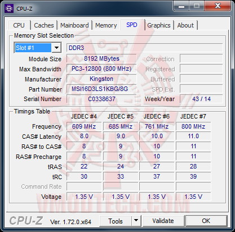Click the JEDEC #5 frequency 685 MHz
Image resolution: width=235 pixels, height=232 pixels.
pyautogui.click(x=121, y=126)
